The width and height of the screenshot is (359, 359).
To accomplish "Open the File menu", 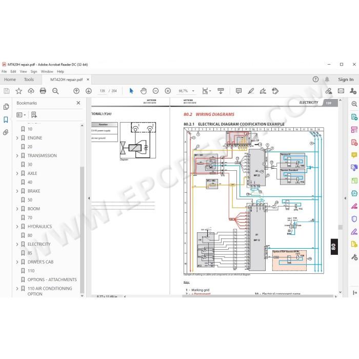I will (x=4, y=71).
